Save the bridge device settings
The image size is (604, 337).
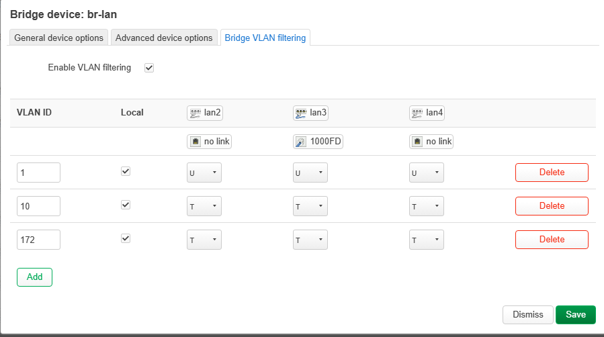coord(576,315)
